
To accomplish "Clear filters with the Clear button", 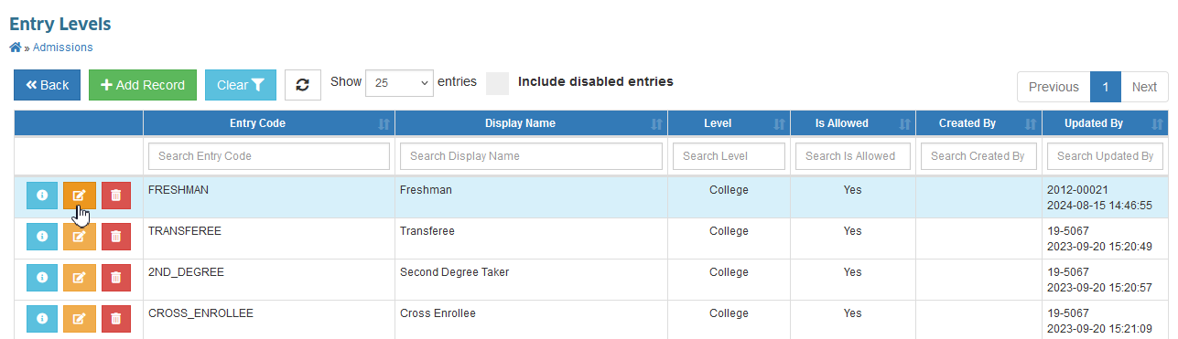I will click(x=241, y=85).
